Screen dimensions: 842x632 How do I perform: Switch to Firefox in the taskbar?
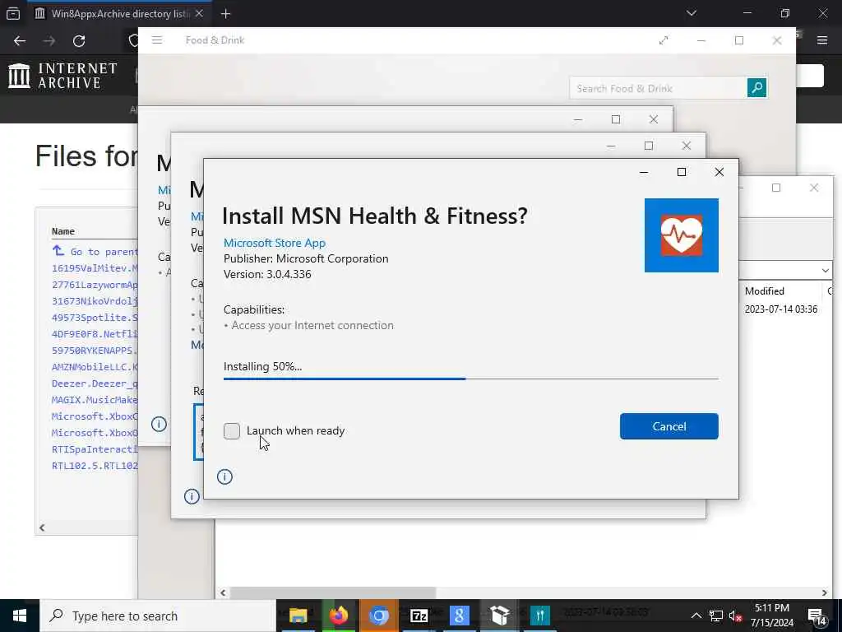pos(338,616)
